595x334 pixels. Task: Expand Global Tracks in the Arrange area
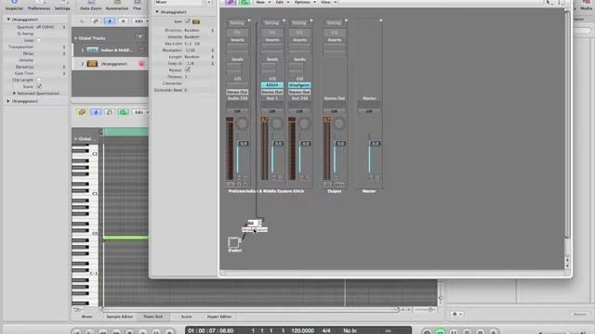tap(75, 38)
